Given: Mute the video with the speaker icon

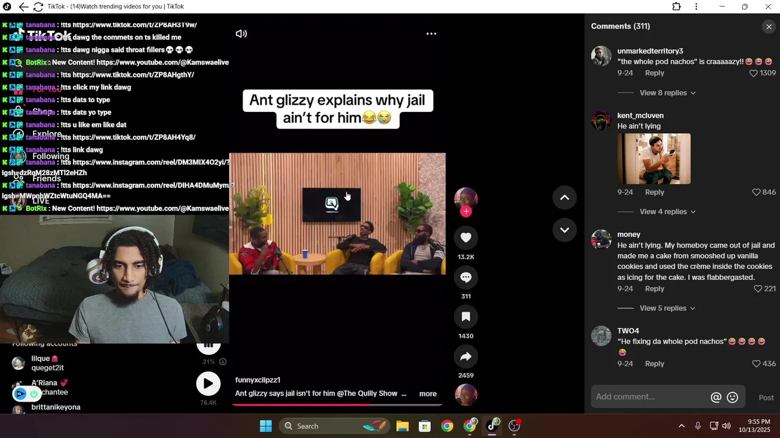Looking at the screenshot, I should pos(241,33).
